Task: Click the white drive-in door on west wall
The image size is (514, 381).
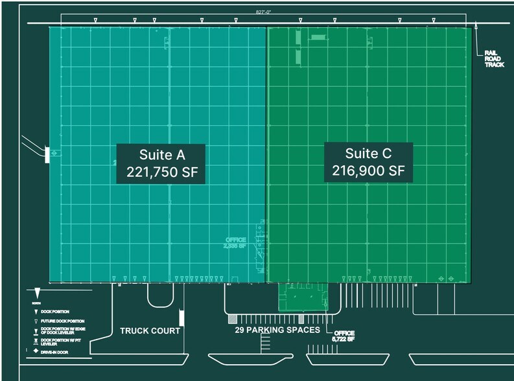Action: [46, 154]
